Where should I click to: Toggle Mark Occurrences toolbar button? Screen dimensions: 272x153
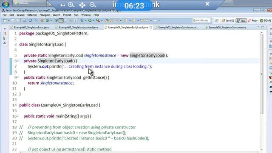(x=61, y=20)
